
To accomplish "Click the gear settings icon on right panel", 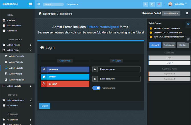I will [x=188, y=24].
